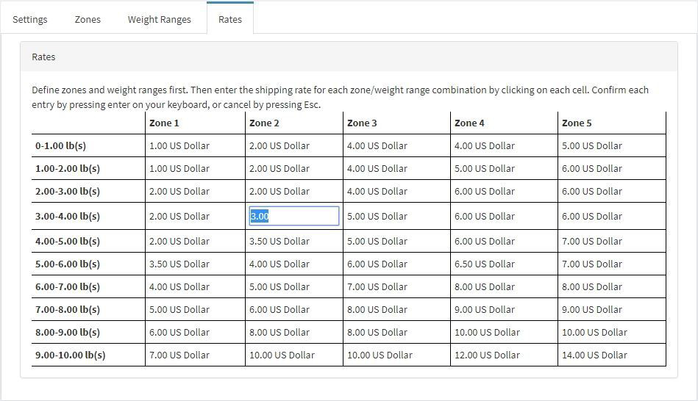Edit Zone 4 rate for 1.00-2.00 lb(s)
Screen dimensions: 698x401
(x=485, y=168)
